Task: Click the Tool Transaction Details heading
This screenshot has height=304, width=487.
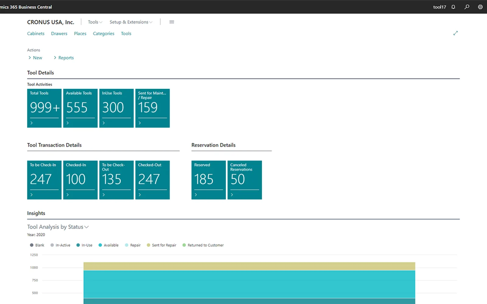Action: point(54,145)
